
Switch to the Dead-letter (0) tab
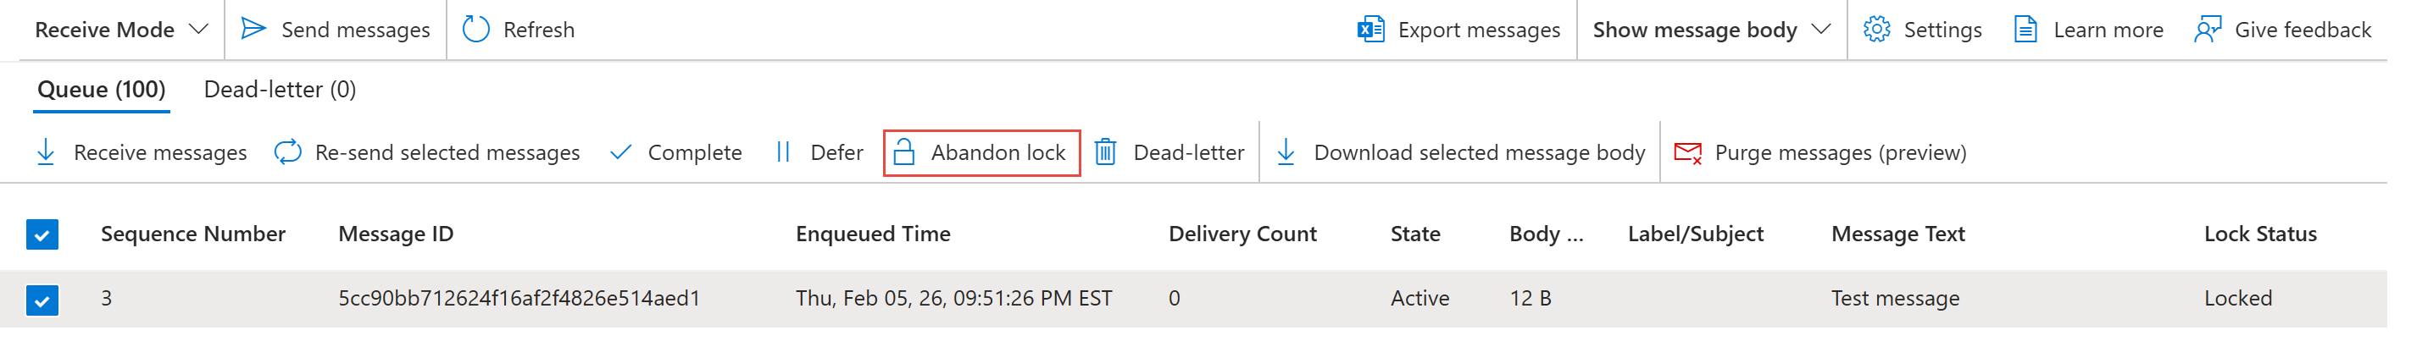280,89
